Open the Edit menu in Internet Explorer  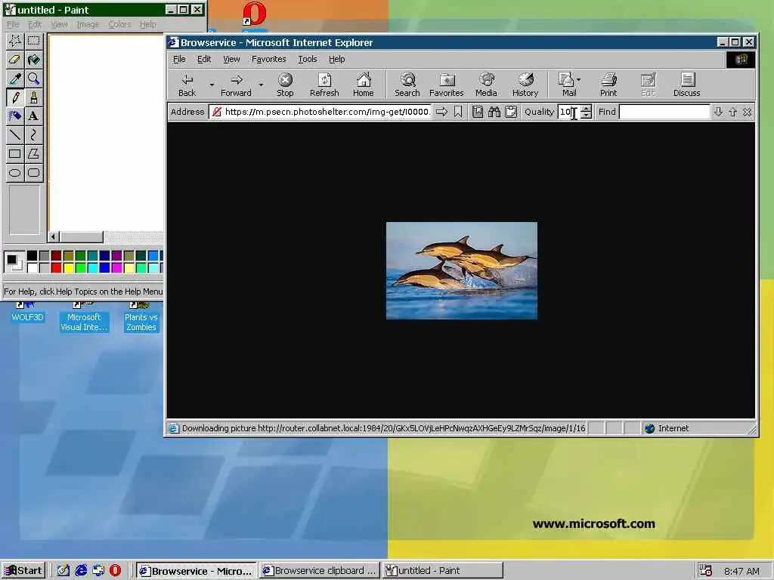click(x=204, y=59)
